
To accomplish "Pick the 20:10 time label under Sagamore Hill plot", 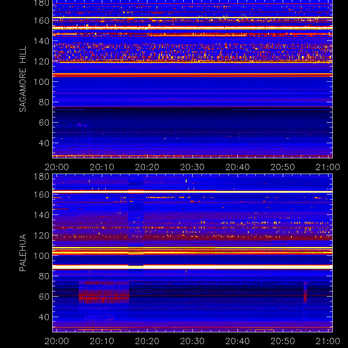I will (x=102, y=167).
